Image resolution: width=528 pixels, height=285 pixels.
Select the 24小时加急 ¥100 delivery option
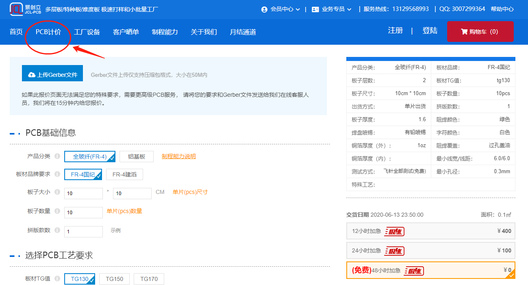click(x=430, y=250)
